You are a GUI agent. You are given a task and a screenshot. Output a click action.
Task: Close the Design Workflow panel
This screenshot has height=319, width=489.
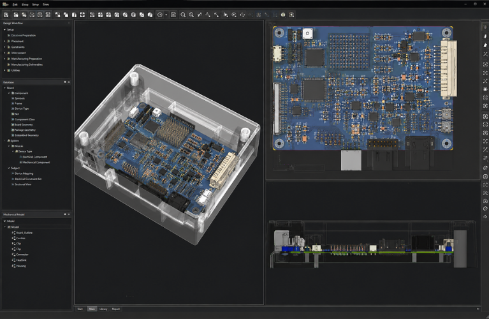point(69,23)
